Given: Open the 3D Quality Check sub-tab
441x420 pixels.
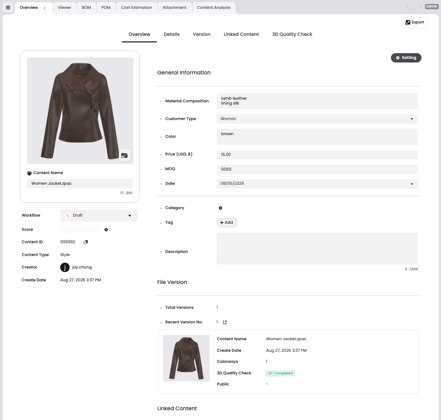Looking at the screenshot, I should pos(292,34).
